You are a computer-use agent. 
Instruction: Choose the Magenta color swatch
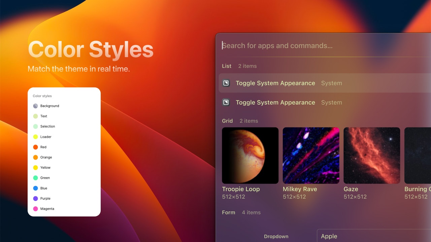click(35, 209)
